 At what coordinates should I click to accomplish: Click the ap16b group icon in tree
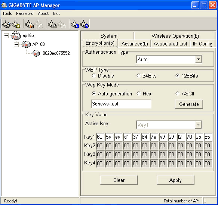(x=16, y=36)
